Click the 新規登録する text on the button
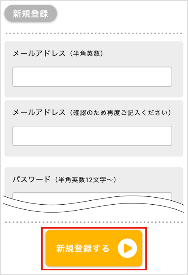The image size is (188, 275). 83,249
